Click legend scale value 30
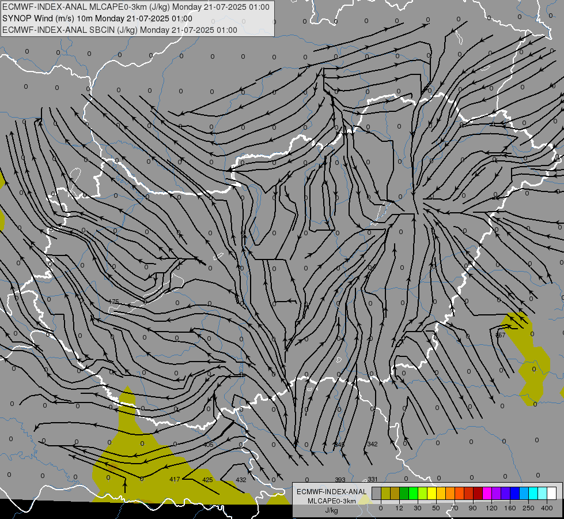Screen dimensions: 564x519 pos(418,508)
